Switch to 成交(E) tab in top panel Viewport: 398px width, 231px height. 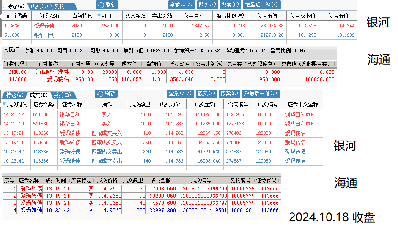pyautogui.click(x=39, y=6)
